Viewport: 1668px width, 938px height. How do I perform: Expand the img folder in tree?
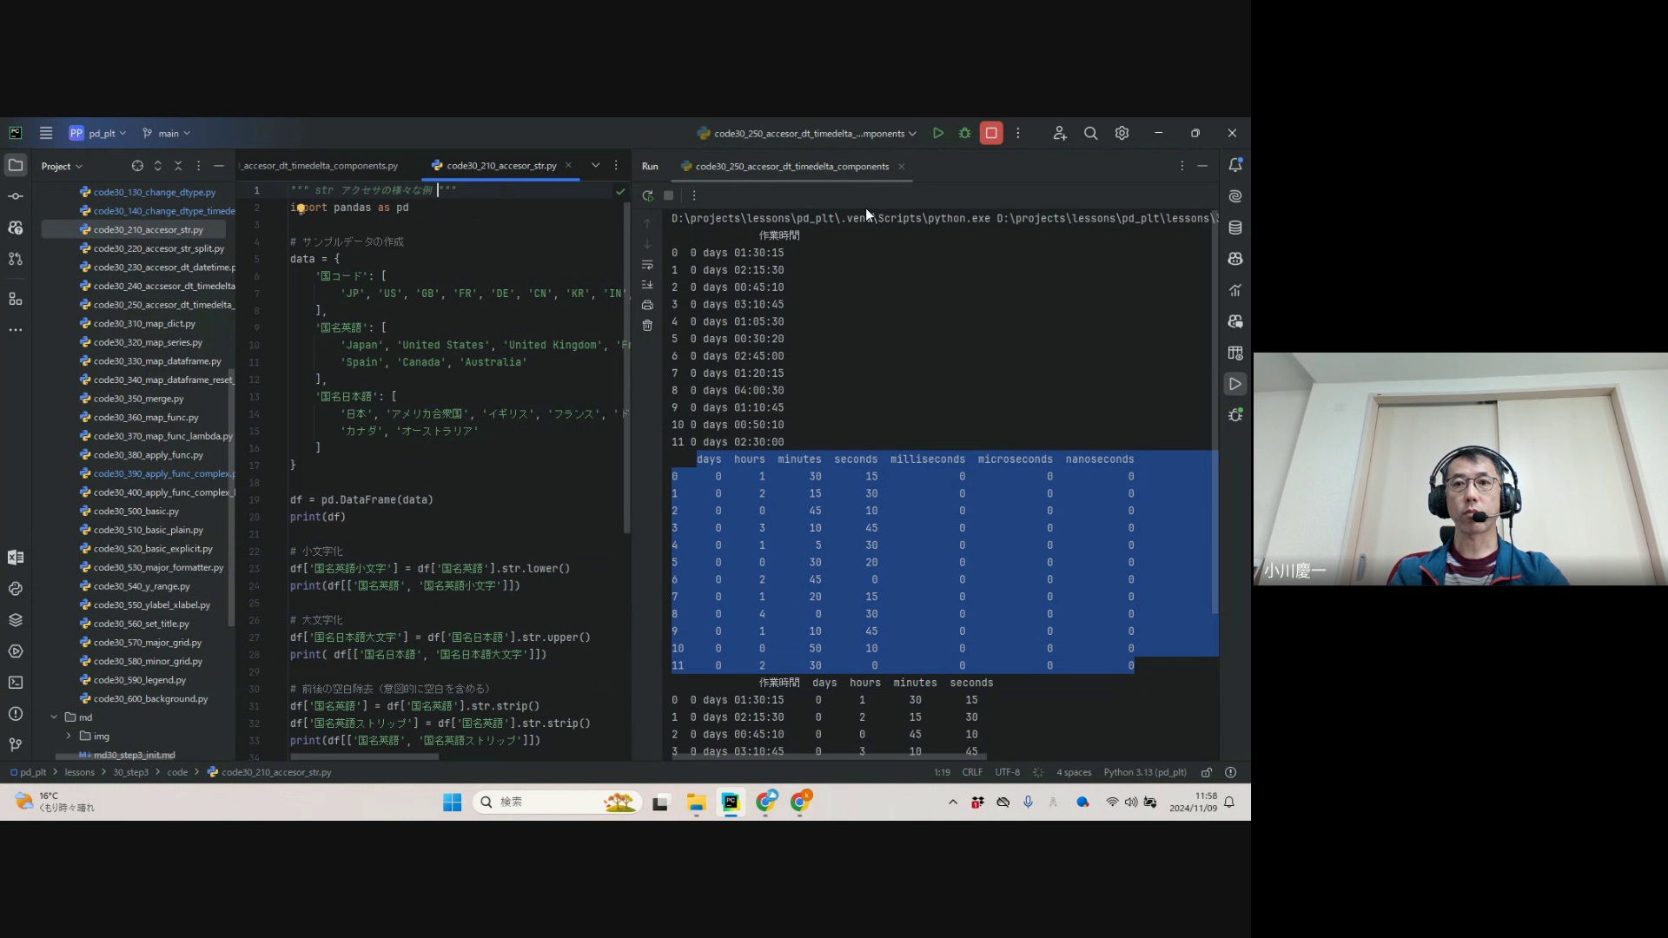69,736
